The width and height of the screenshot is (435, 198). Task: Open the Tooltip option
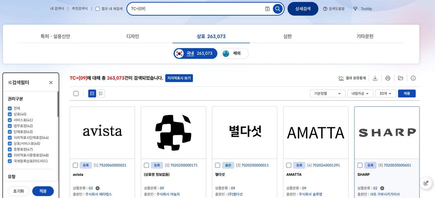point(362,9)
